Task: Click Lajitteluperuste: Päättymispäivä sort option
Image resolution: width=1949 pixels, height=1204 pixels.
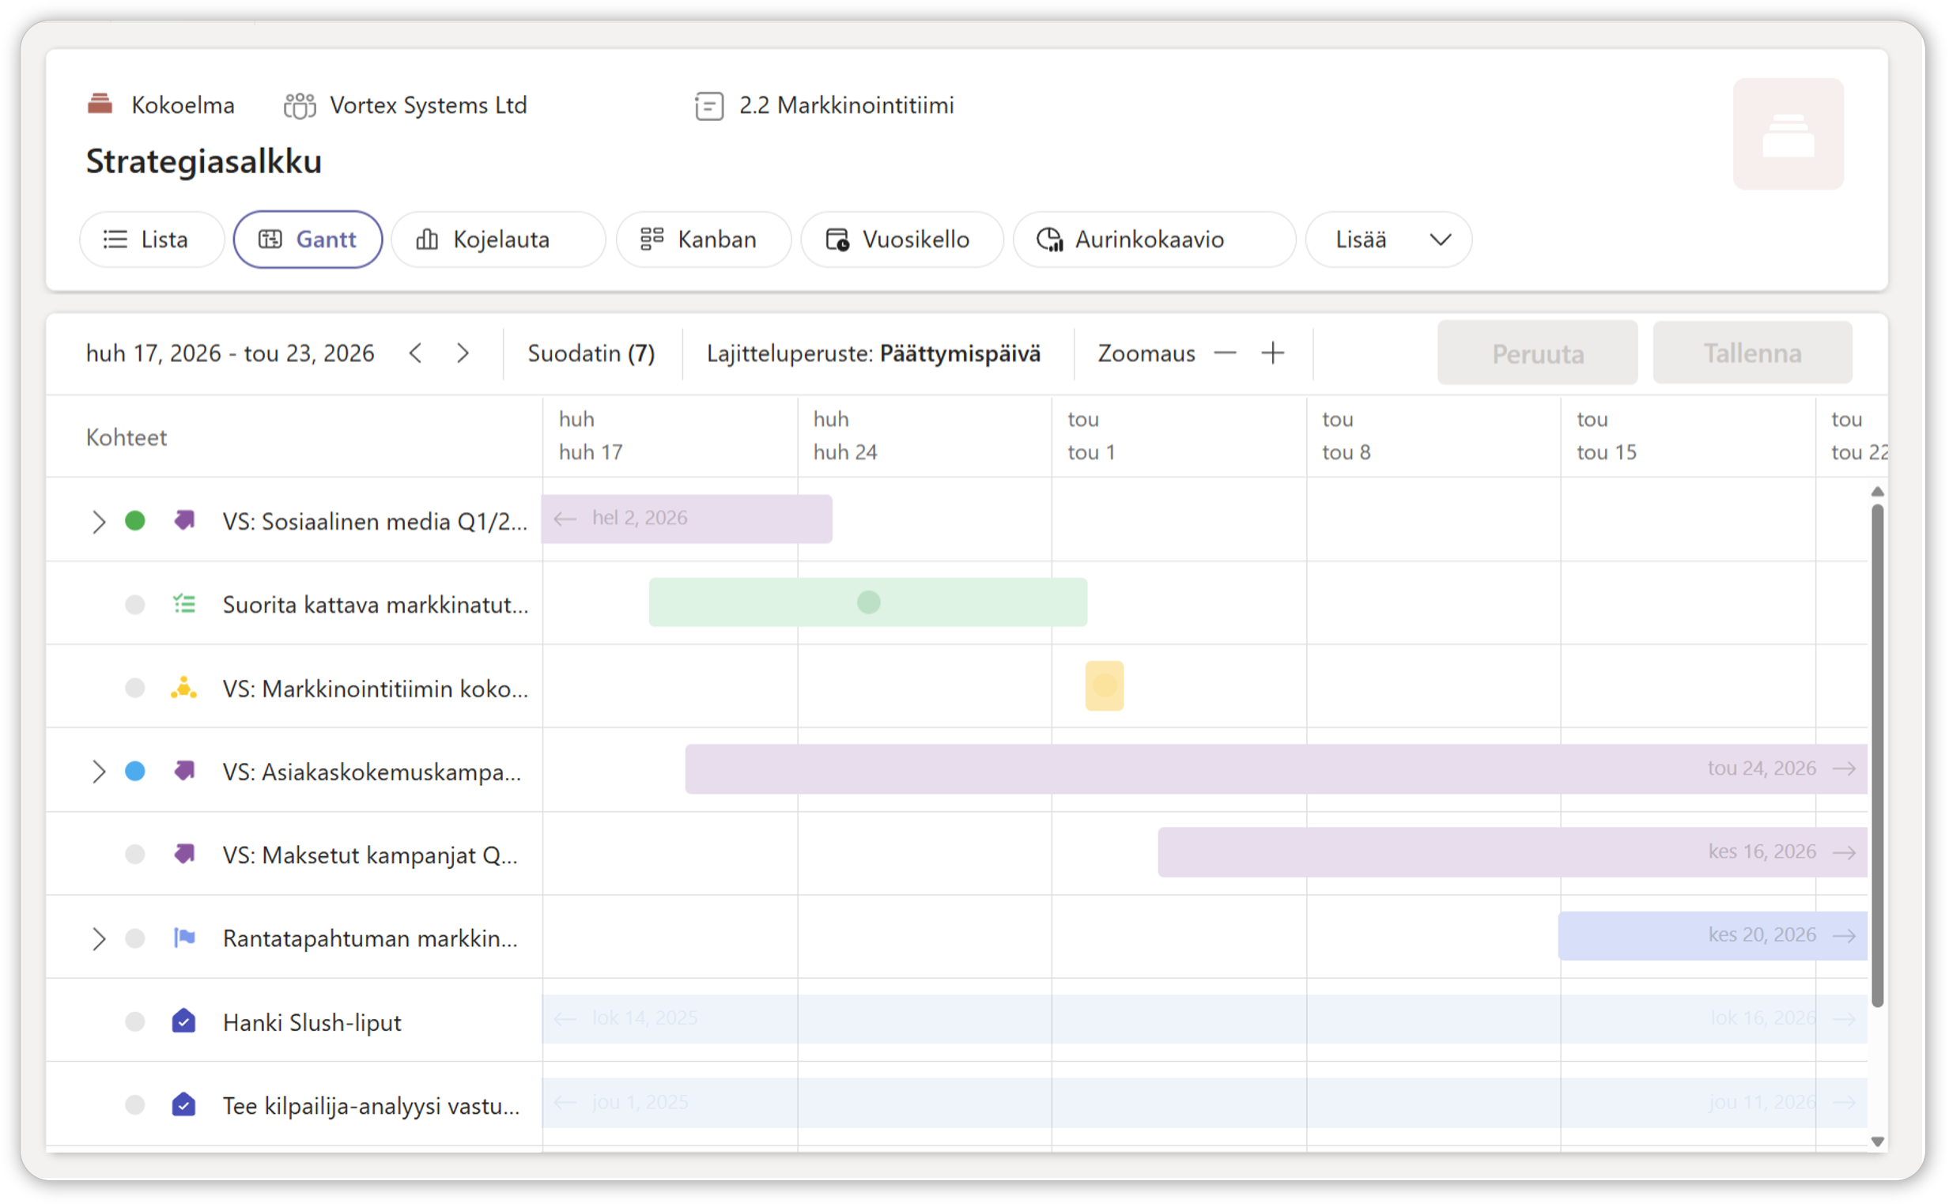Action: 874,353
